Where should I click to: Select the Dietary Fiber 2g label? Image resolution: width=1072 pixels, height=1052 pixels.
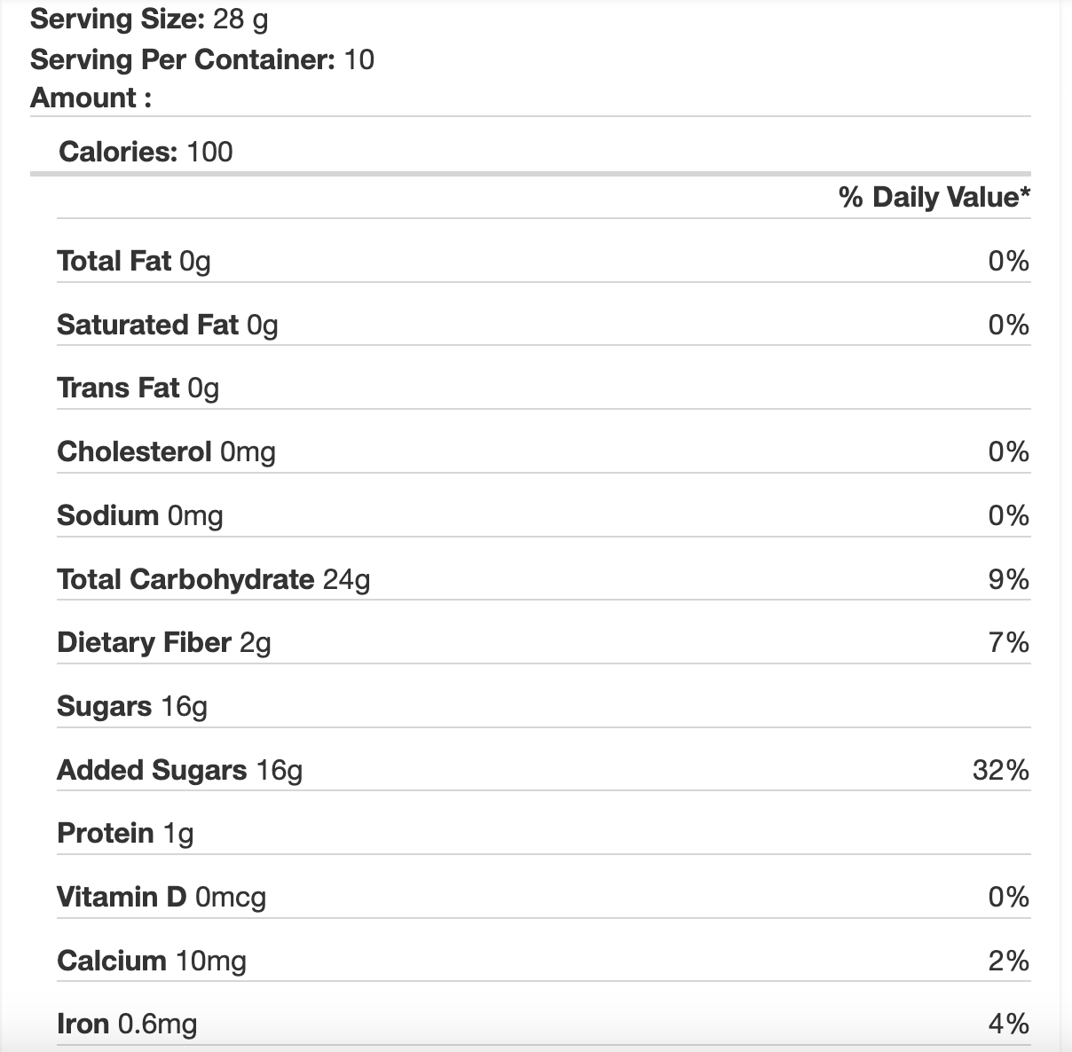coord(163,642)
